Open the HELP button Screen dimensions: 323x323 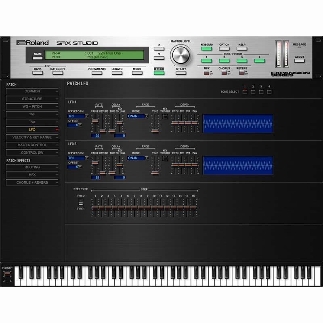(241, 48)
